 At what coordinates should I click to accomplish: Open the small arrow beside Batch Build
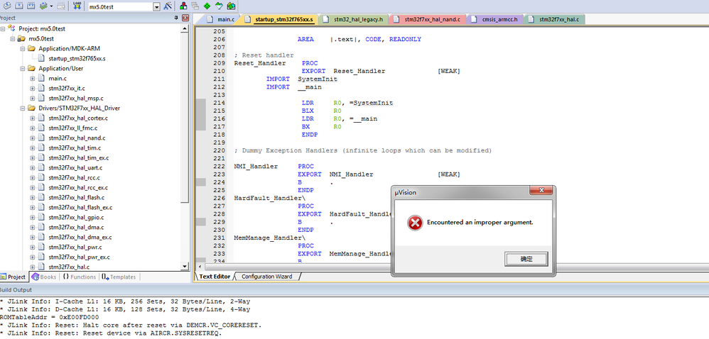coord(51,7)
